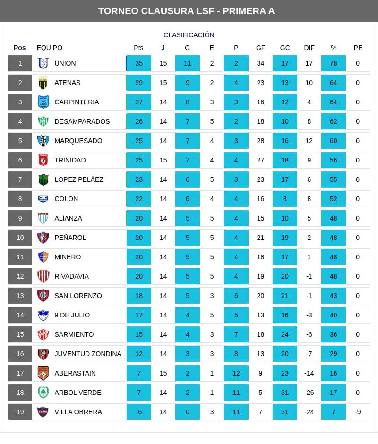This screenshot has height=444, width=378.
Task: Click the Colon club logo icon
Action: coord(43,199)
